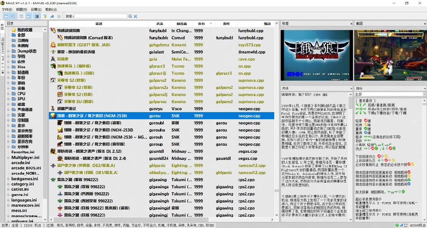Sort by the 原作 column header
427x228 pixels.
[x=226, y=24]
